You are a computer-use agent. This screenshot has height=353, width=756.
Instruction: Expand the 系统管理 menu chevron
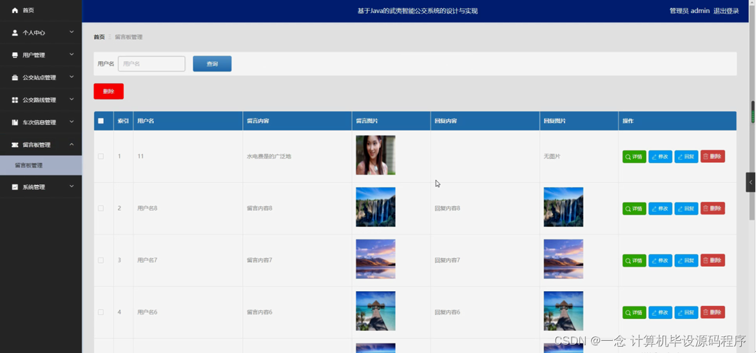pos(72,186)
